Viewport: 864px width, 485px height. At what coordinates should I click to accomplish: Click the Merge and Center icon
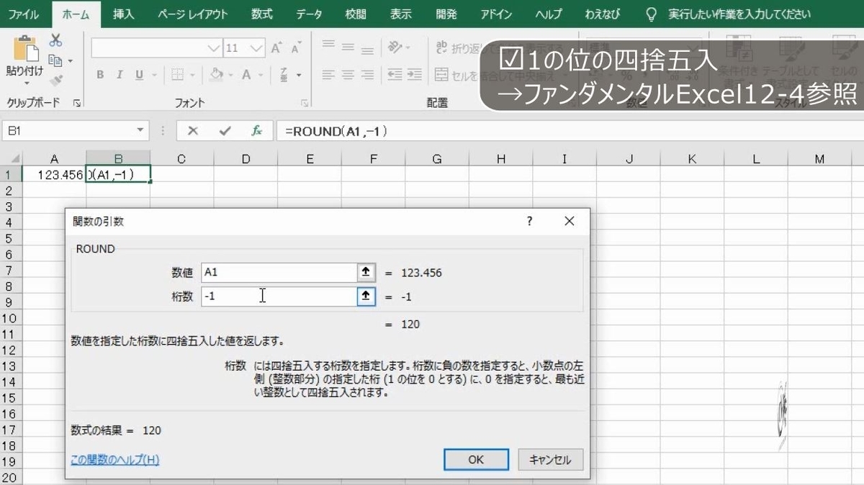(x=442, y=75)
